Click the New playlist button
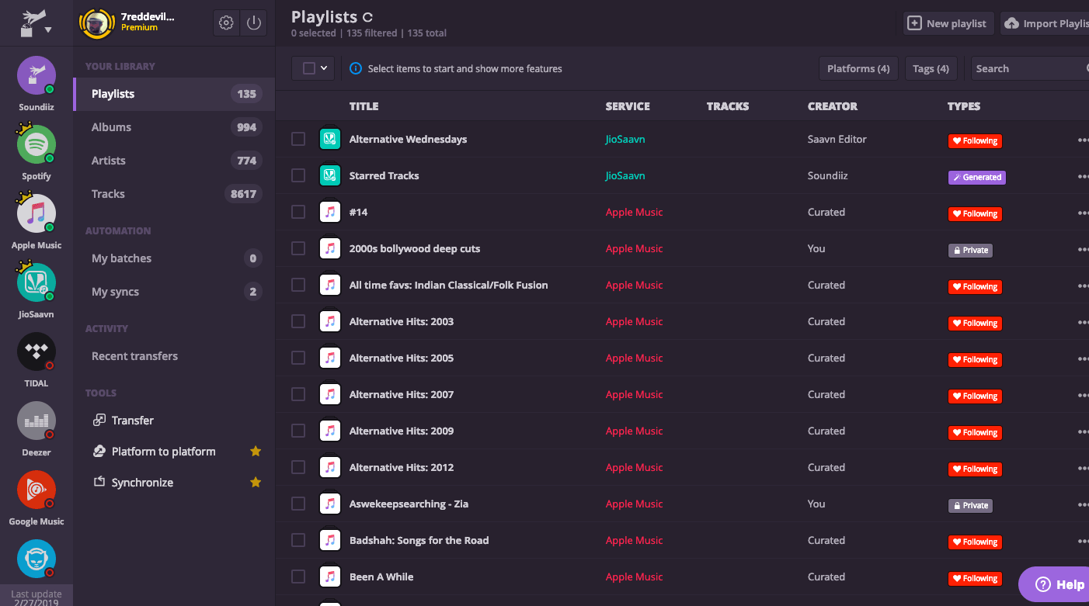This screenshot has height=606, width=1089. pyautogui.click(x=948, y=23)
